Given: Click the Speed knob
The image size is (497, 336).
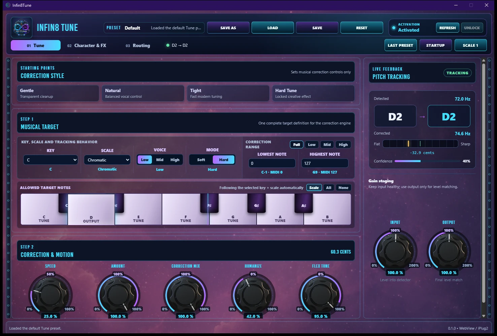Looking at the screenshot, I should (51, 295).
